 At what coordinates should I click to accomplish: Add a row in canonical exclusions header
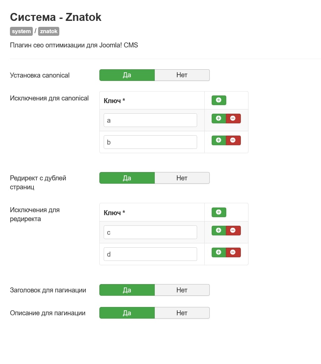pos(219,100)
